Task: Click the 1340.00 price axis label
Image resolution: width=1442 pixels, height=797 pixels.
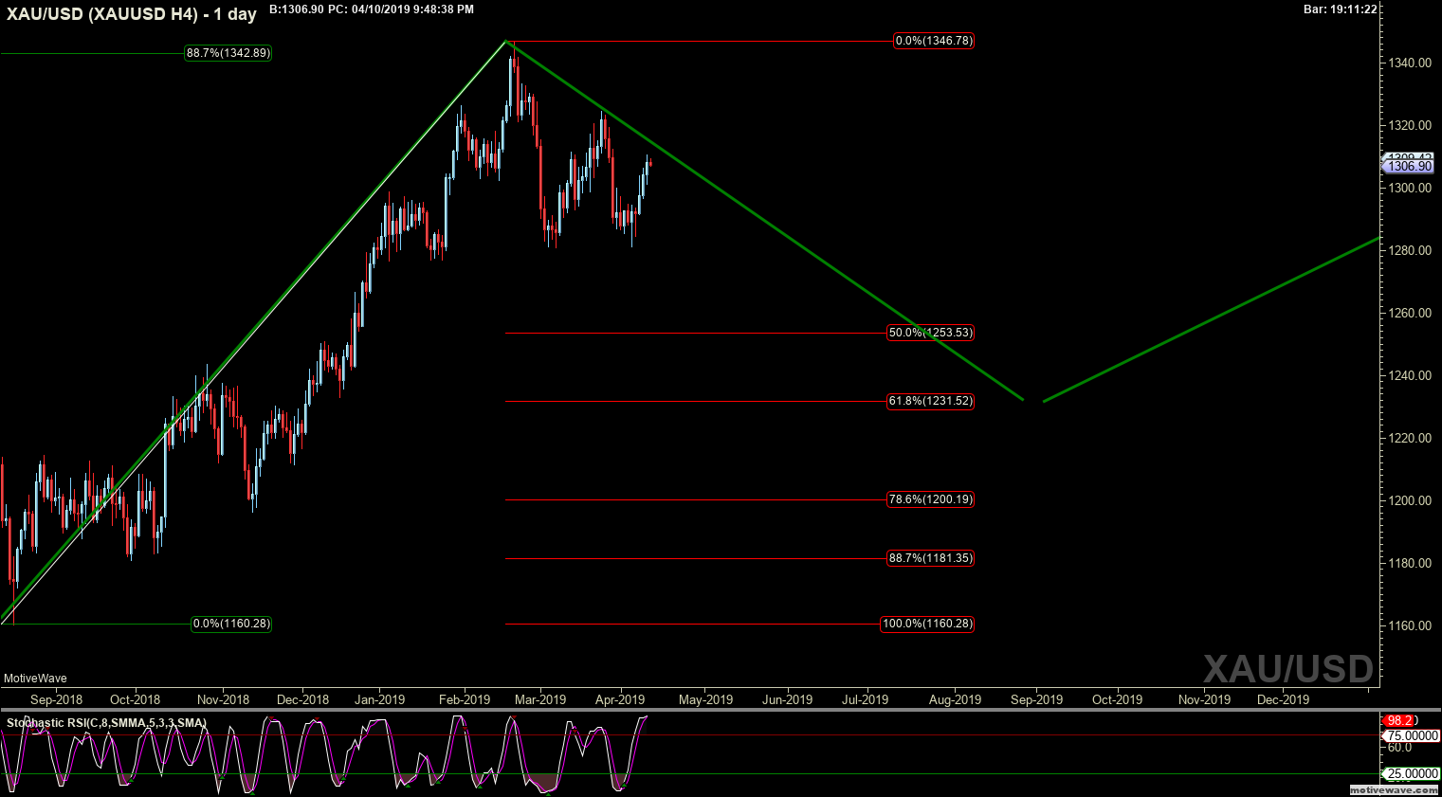Action: pos(1410,63)
